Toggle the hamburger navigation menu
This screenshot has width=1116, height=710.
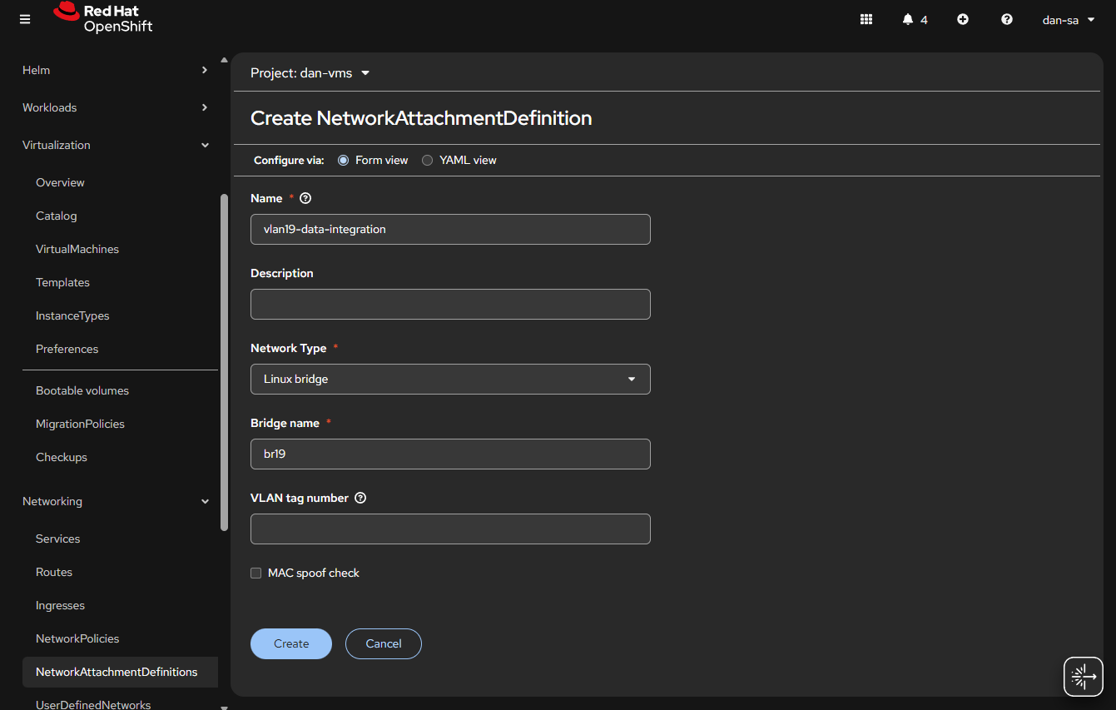pyautogui.click(x=25, y=19)
